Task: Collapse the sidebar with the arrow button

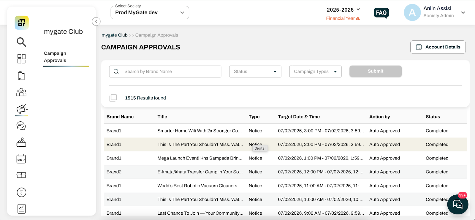Action: point(96,21)
